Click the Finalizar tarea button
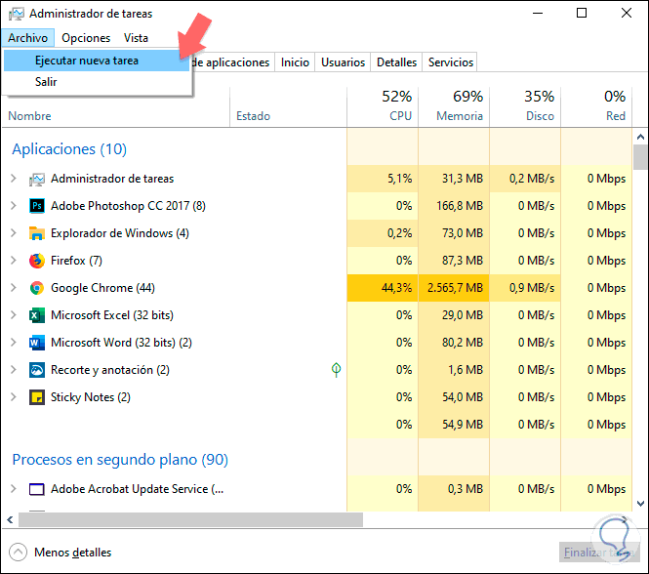Image resolution: width=649 pixels, height=574 pixels. (598, 553)
